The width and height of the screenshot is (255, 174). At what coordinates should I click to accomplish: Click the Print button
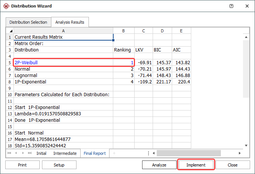click(22, 165)
